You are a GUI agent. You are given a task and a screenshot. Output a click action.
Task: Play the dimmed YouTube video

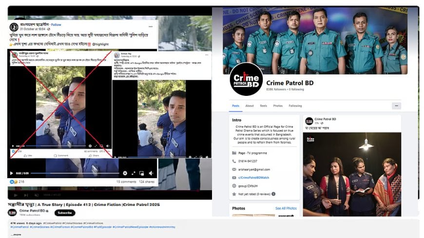pyautogui.click(x=16, y=195)
